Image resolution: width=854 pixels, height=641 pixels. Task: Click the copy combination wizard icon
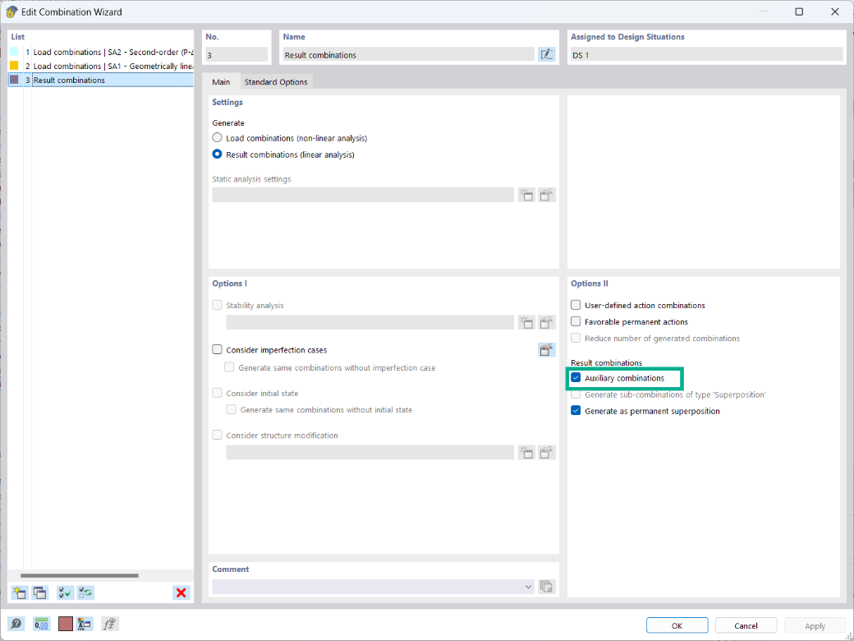click(x=39, y=593)
